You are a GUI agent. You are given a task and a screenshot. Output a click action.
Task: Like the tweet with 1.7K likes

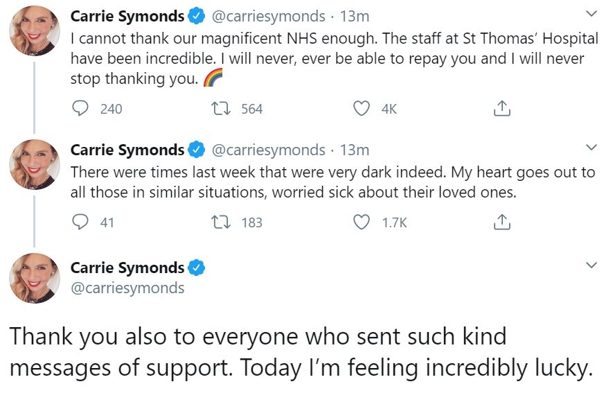click(x=361, y=222)
